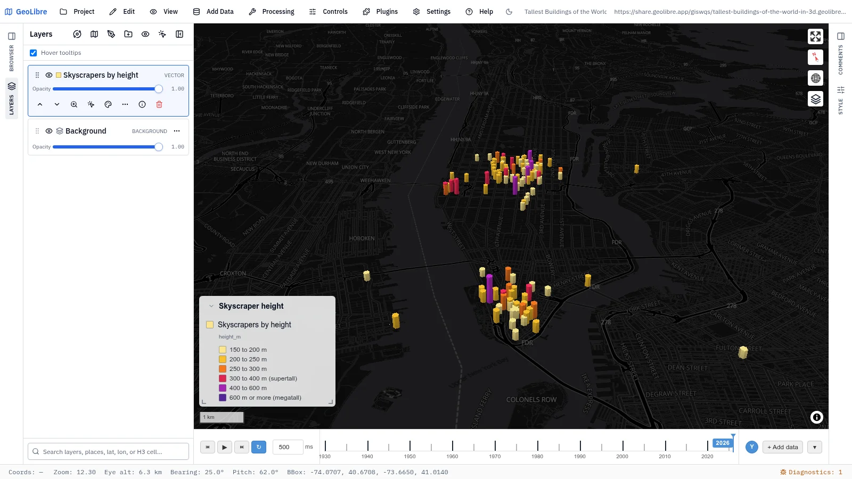The image size is (852, 479).
Task: Toggle the right sidebar panel icon
Action: (x=841, y=36)
